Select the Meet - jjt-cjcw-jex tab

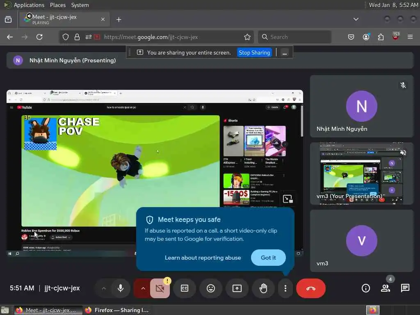[64, 19]
